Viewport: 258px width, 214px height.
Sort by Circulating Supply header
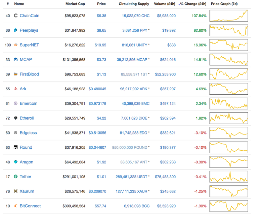pos(134,4)
